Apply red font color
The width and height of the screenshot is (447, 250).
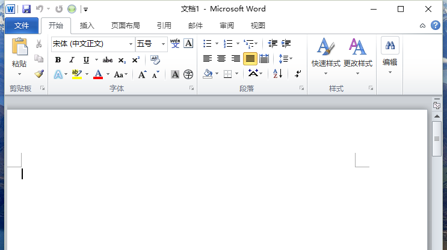coord(98,74)
